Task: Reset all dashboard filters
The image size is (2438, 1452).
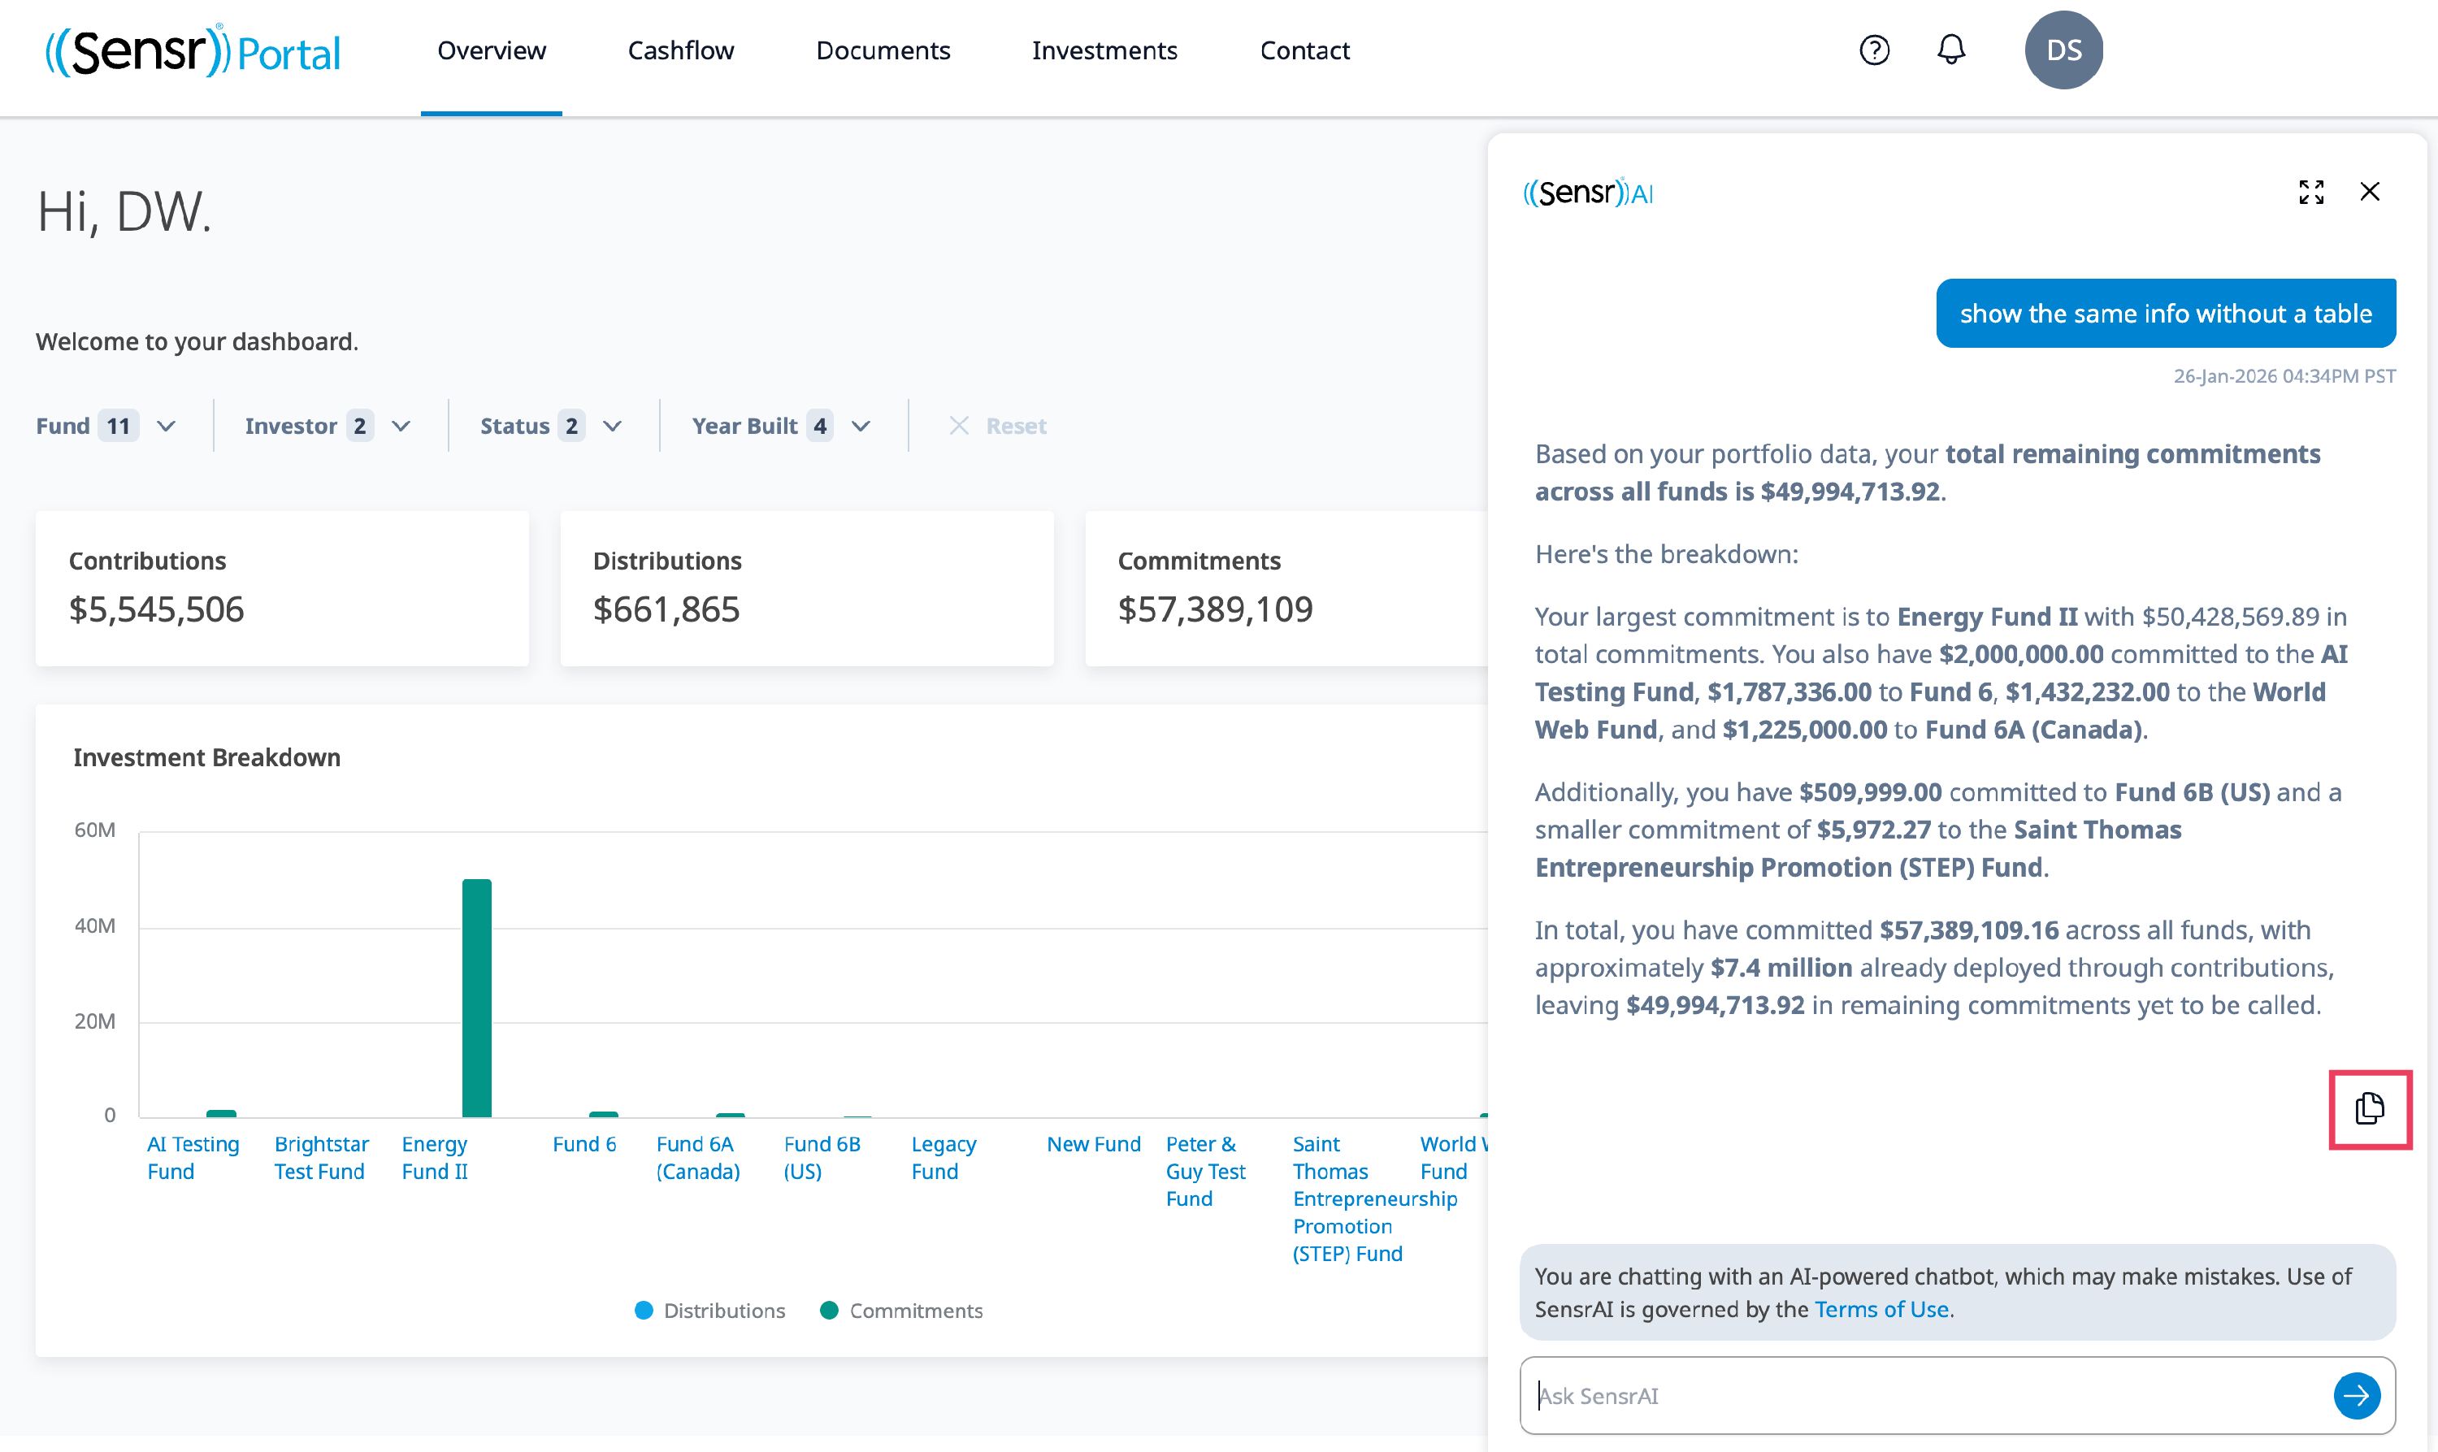Action: click(x=998, y=426)
